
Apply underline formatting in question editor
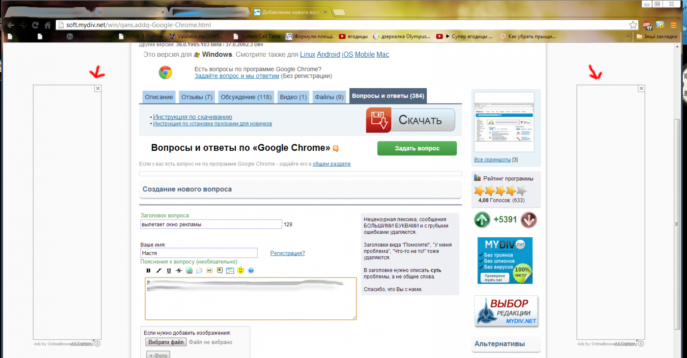[169, 271]
